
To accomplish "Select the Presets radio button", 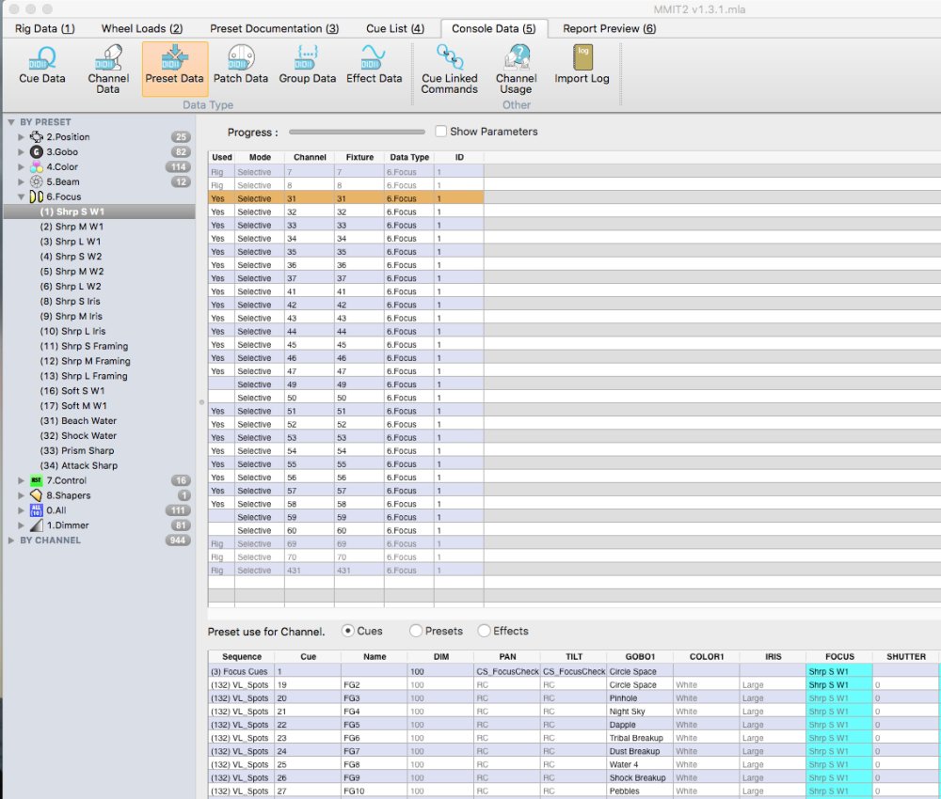I will pos(416,631).
